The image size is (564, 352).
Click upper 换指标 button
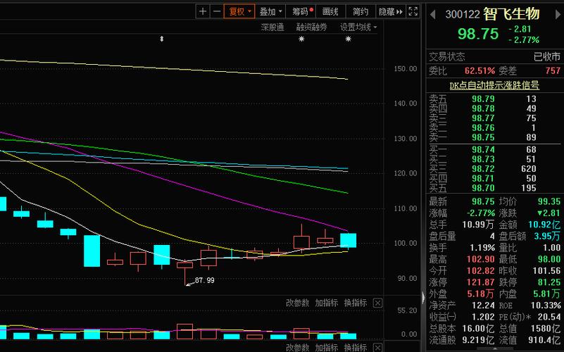pos(356,303)
